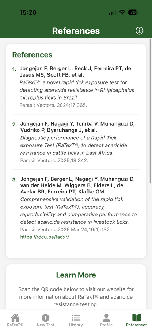This screenshot has height=330, width=152.
Task: Select the New Test tab label
Action: (45, 325)
